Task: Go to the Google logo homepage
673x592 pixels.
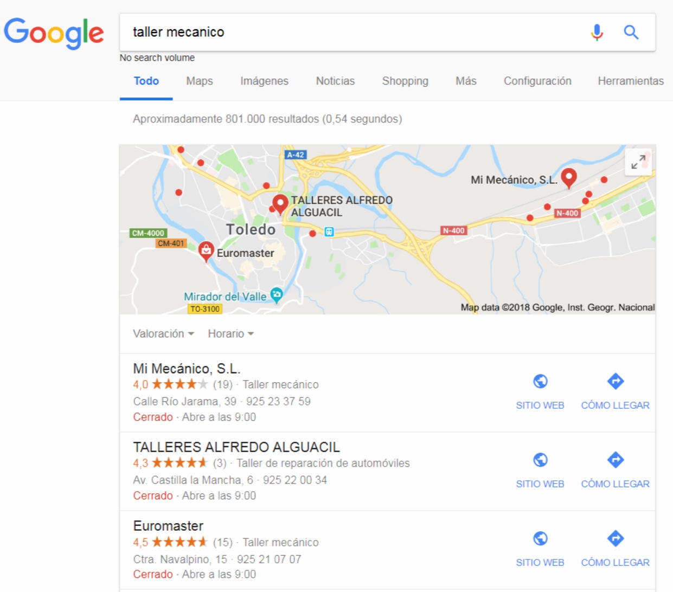Action: pos(54,33)
